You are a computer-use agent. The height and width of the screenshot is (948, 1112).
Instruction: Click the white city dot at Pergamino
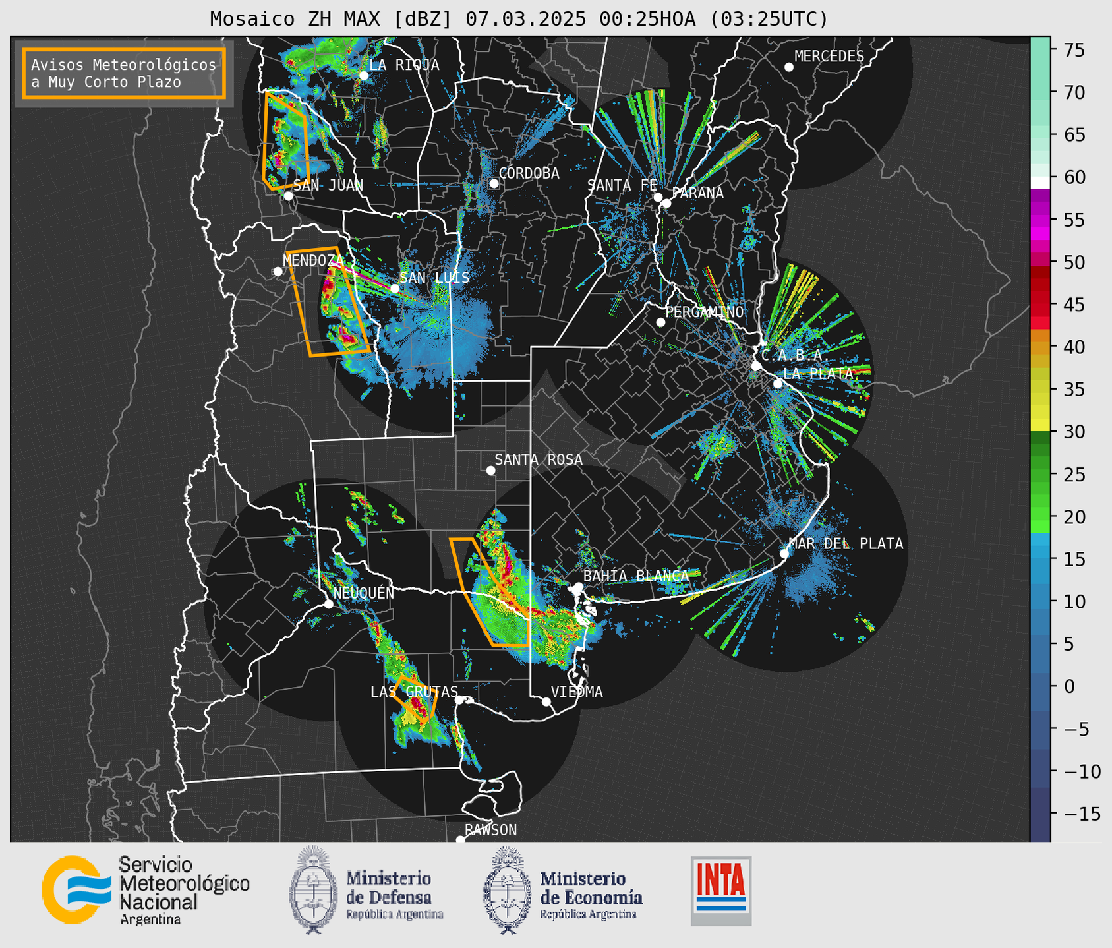[660, 322]
